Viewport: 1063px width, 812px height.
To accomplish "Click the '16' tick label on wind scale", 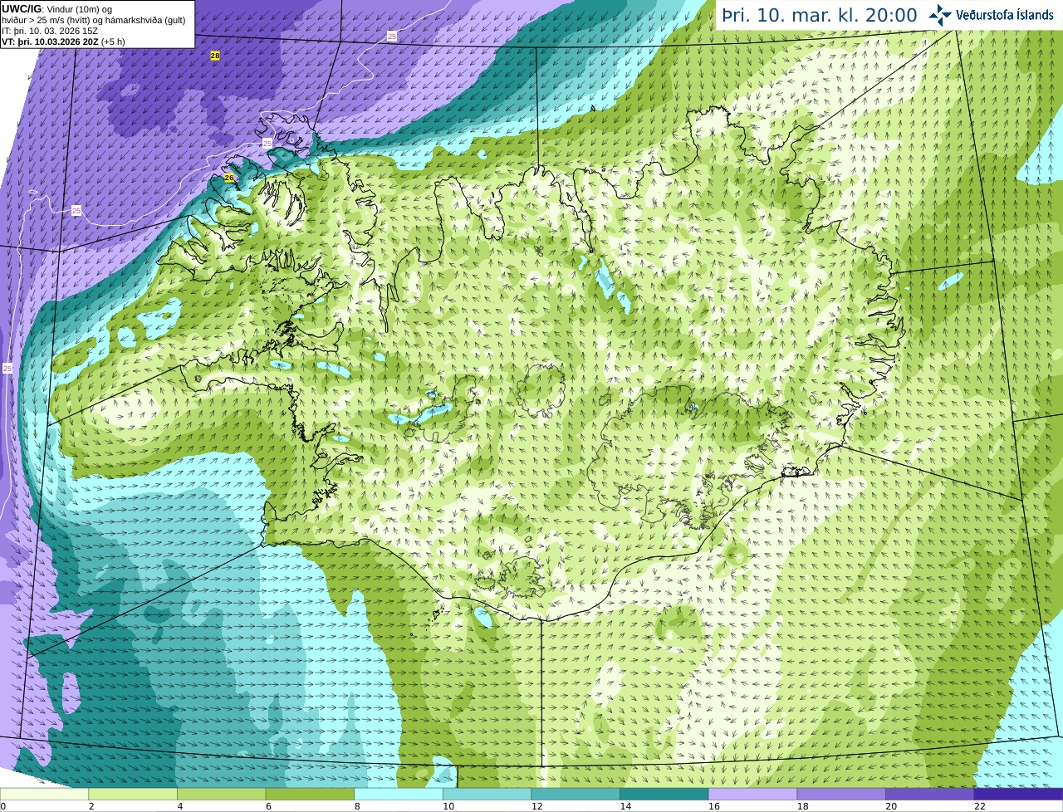I will click(714, 806).
